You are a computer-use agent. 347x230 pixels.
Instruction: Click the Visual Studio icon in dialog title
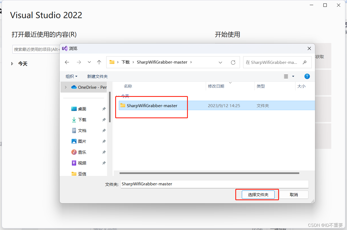[x=65, y=48]
